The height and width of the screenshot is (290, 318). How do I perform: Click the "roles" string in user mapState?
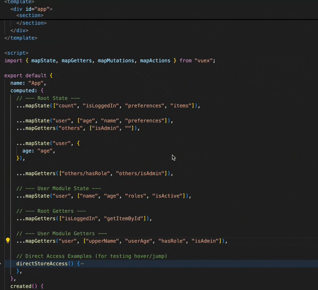[136, 196]
